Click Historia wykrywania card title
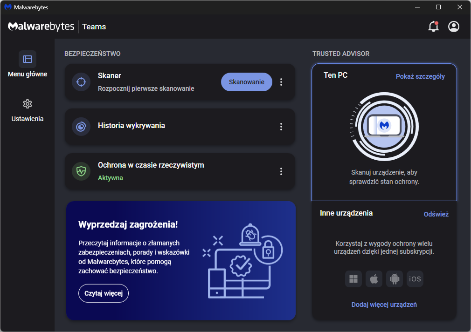This screenshot has height=332, width=471. (x=131, y=125)
